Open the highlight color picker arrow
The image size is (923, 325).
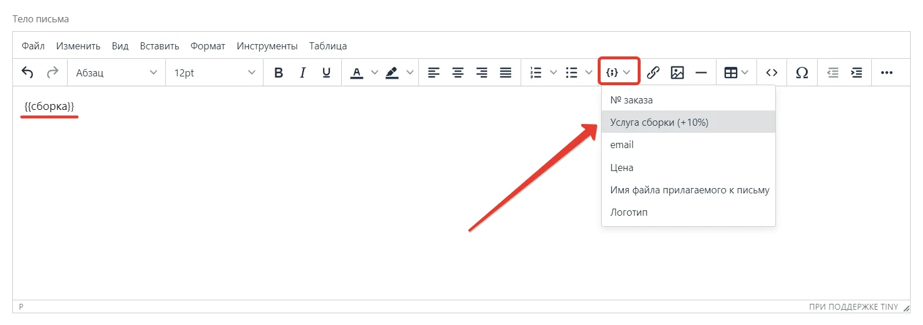coord(410,72)
